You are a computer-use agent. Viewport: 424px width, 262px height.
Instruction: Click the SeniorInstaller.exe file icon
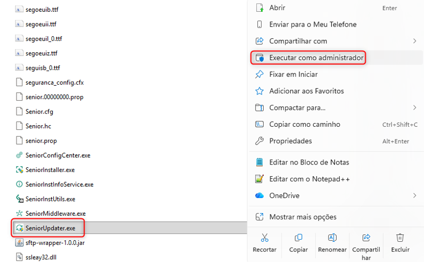pos(20,170)
